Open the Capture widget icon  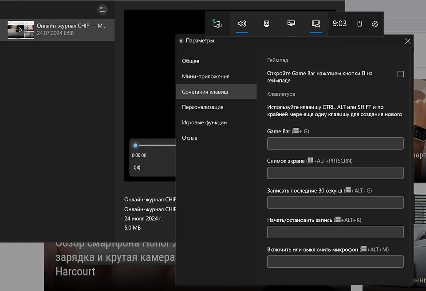tap(266, 24)
